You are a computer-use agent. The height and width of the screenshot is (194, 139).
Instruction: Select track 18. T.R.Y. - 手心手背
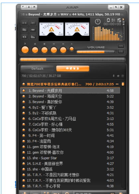(70, 186)
